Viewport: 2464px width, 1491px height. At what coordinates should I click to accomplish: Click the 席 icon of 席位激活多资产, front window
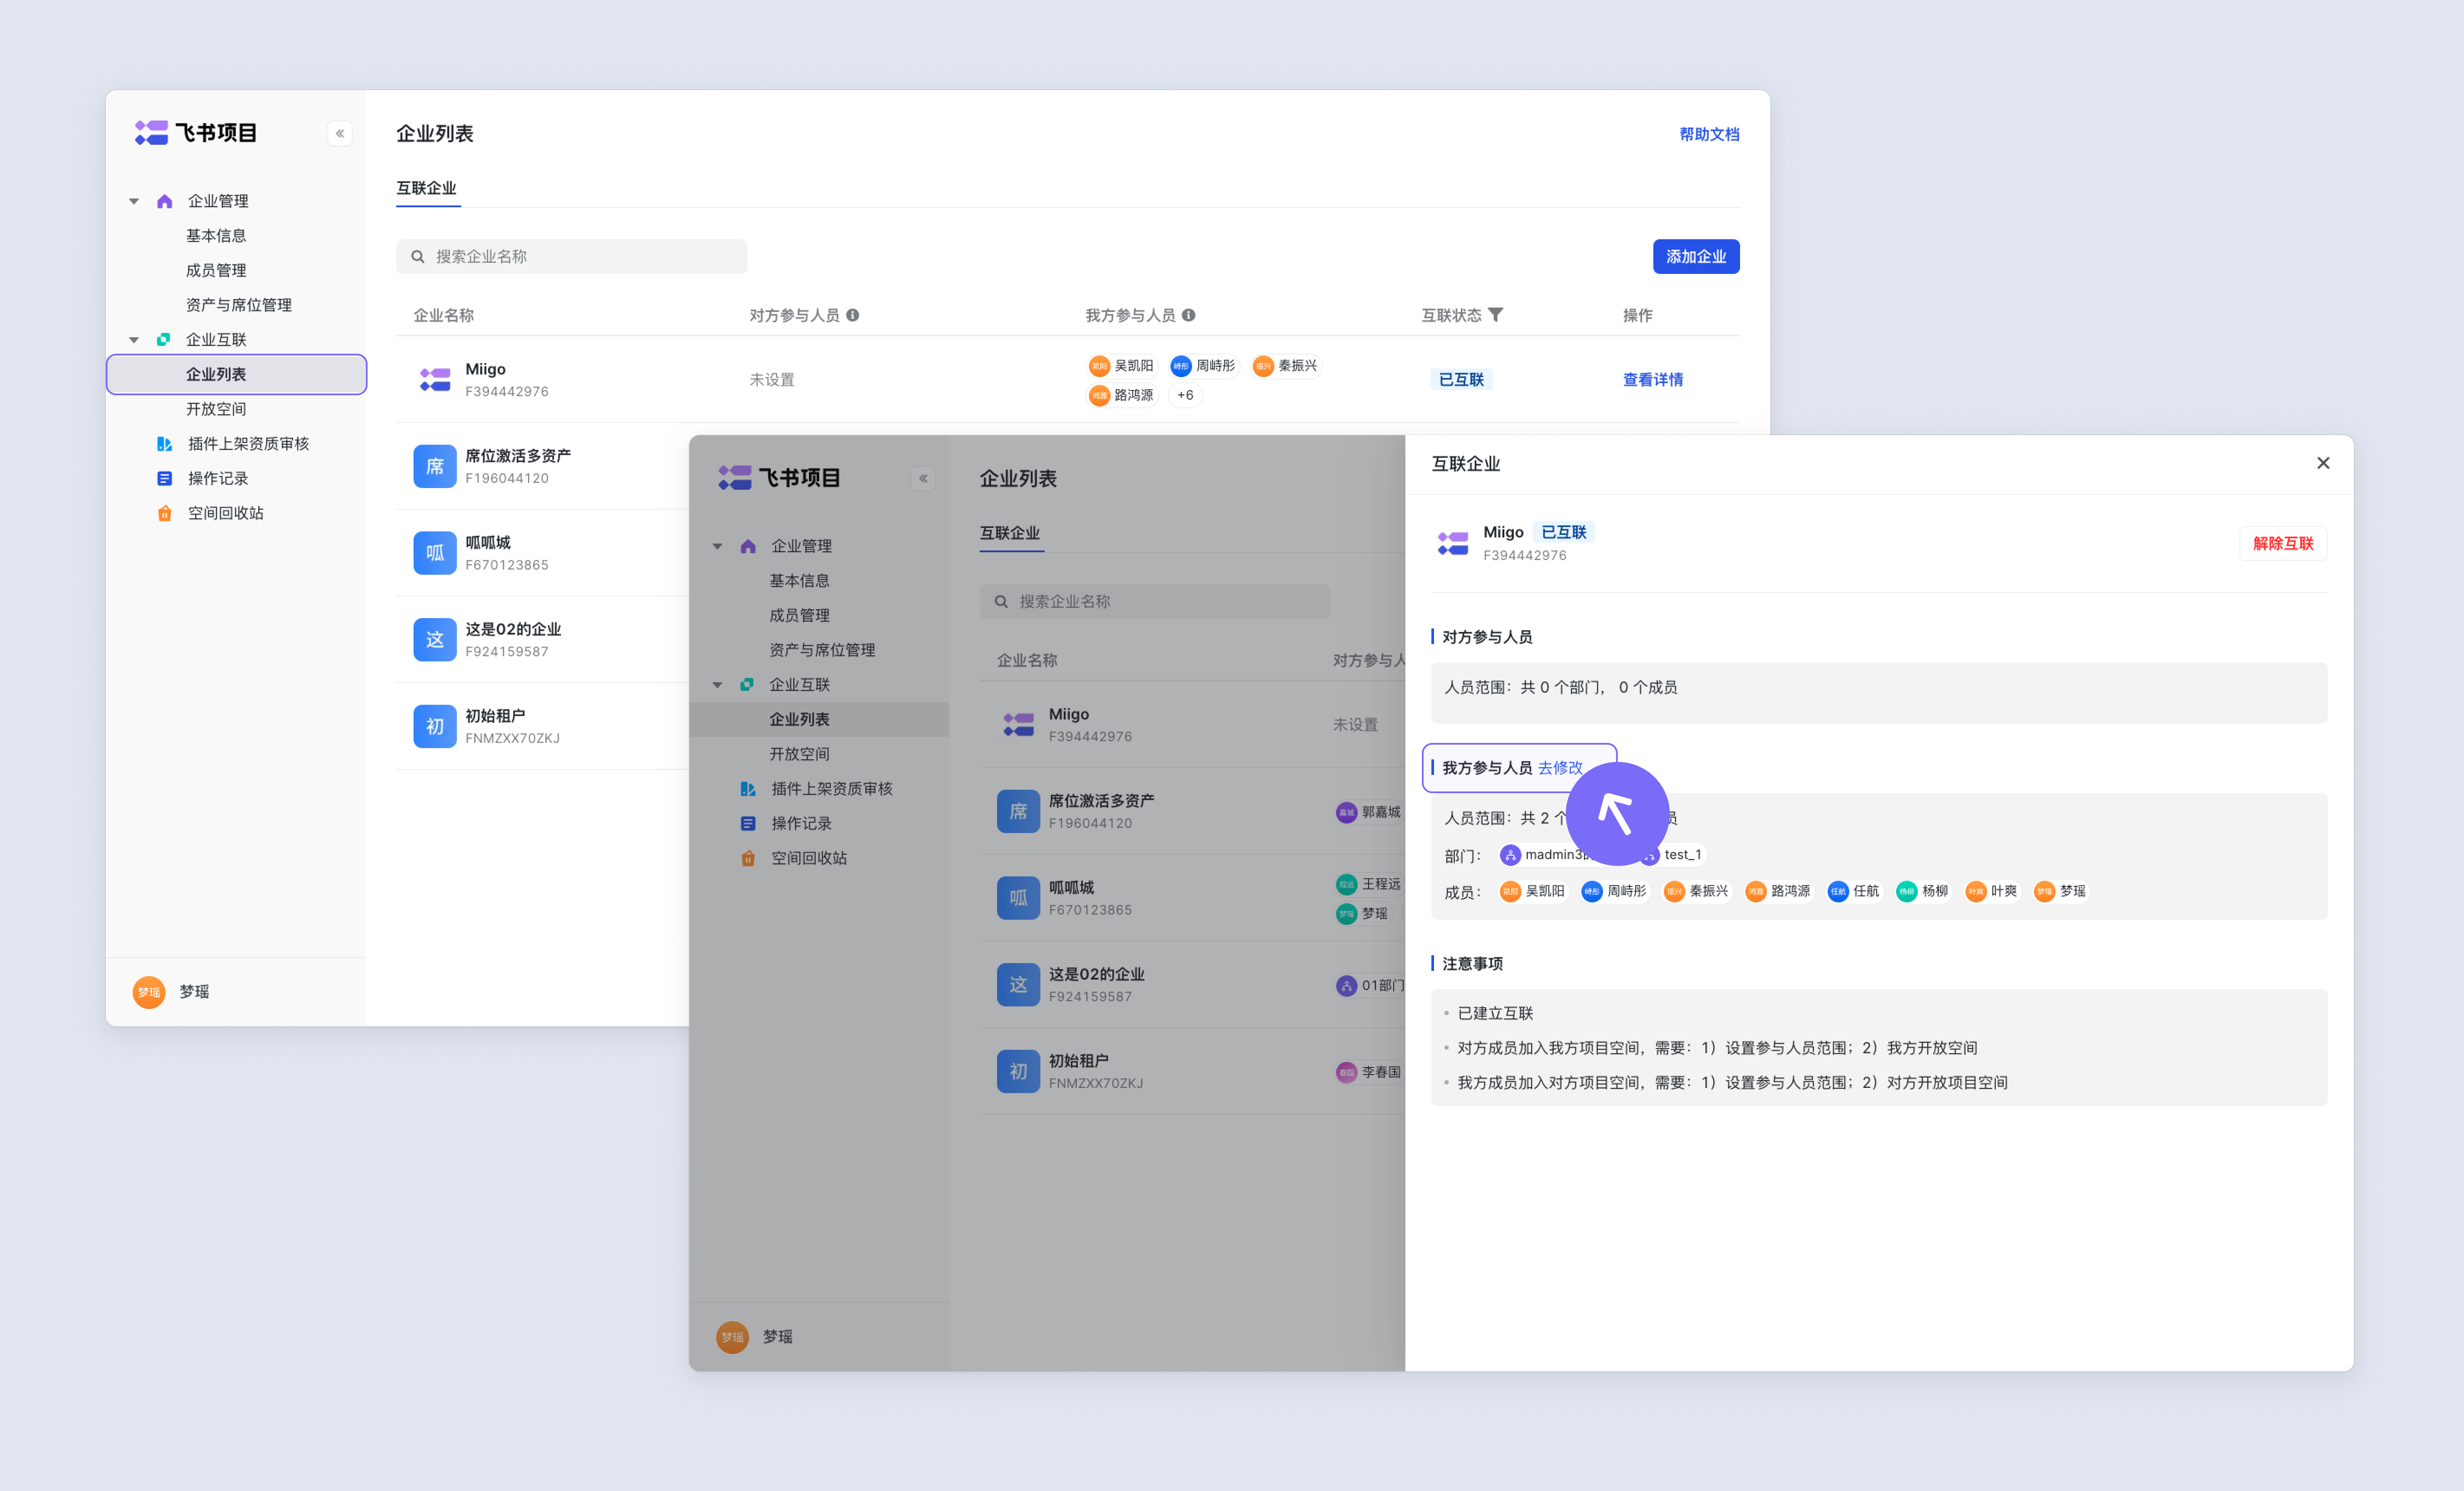pos(1018,811)
